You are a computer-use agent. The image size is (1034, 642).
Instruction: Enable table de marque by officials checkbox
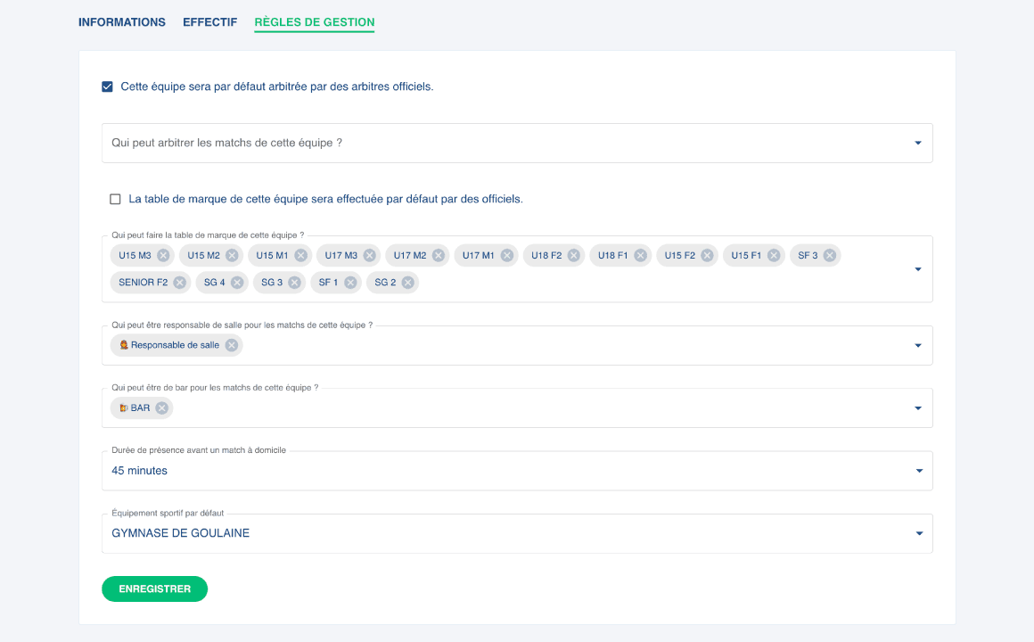coord(115,199)
